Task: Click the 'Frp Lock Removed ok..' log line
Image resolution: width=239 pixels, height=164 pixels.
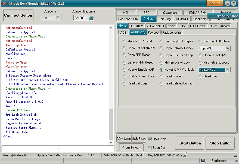Action: click(x=22, y=115)
